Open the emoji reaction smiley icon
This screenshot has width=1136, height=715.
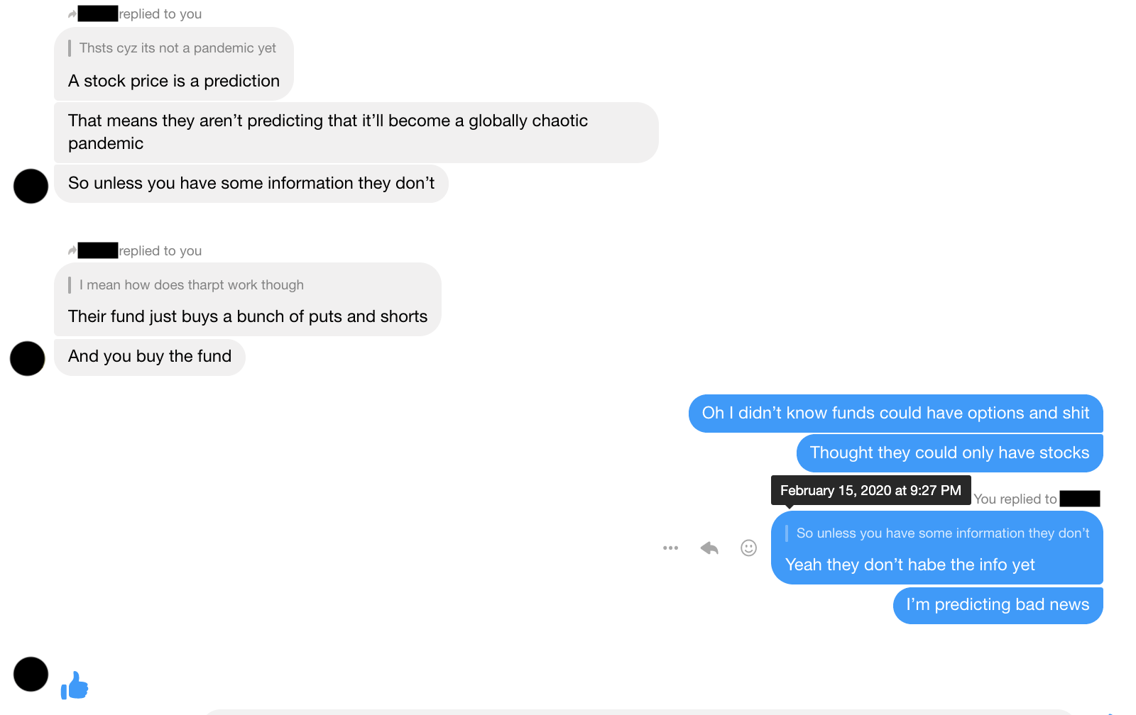[x=748, y=548]
